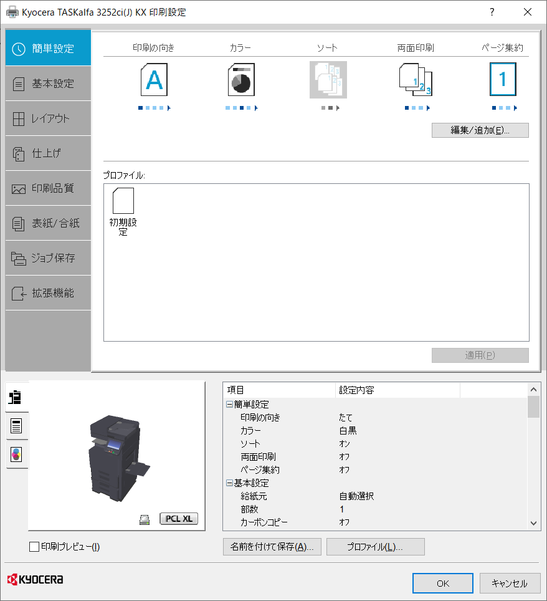The width and height of the screenshot is (547, 601).
Task: Collapse the 基本設定 tree group
Action: (229, 483)
